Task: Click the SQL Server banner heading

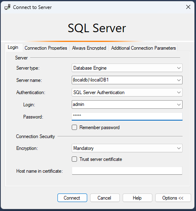Action: [x=97, y=28]
